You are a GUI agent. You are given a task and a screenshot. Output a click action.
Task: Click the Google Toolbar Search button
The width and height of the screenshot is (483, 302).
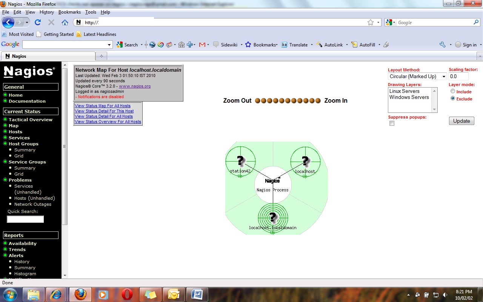[x=128, y=45]
